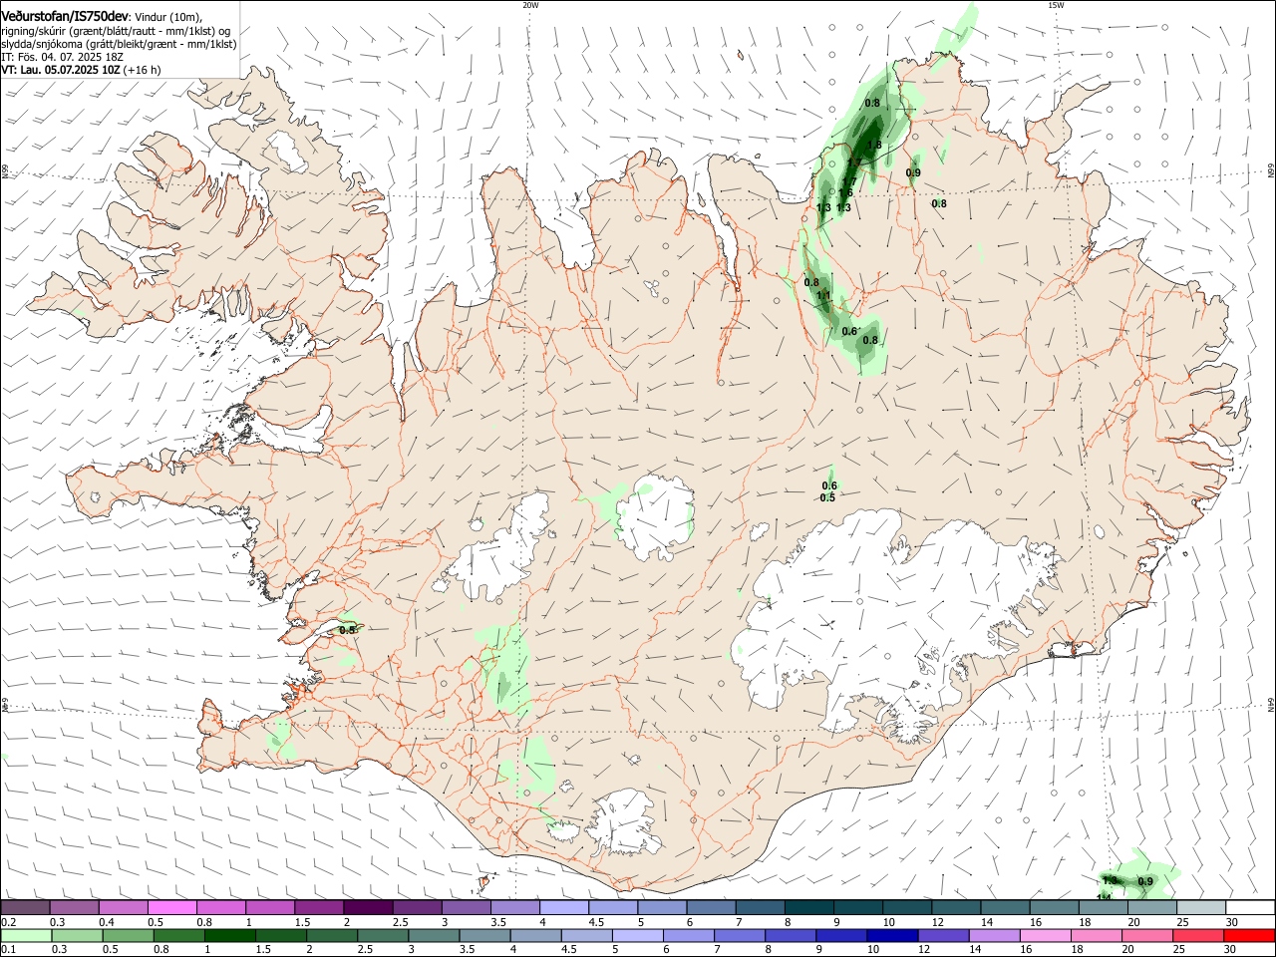Click the 'rigning/skúrir (grænt/blátt/rautt' legend description line
The image size is (1276, 957).
click(116, 30)
